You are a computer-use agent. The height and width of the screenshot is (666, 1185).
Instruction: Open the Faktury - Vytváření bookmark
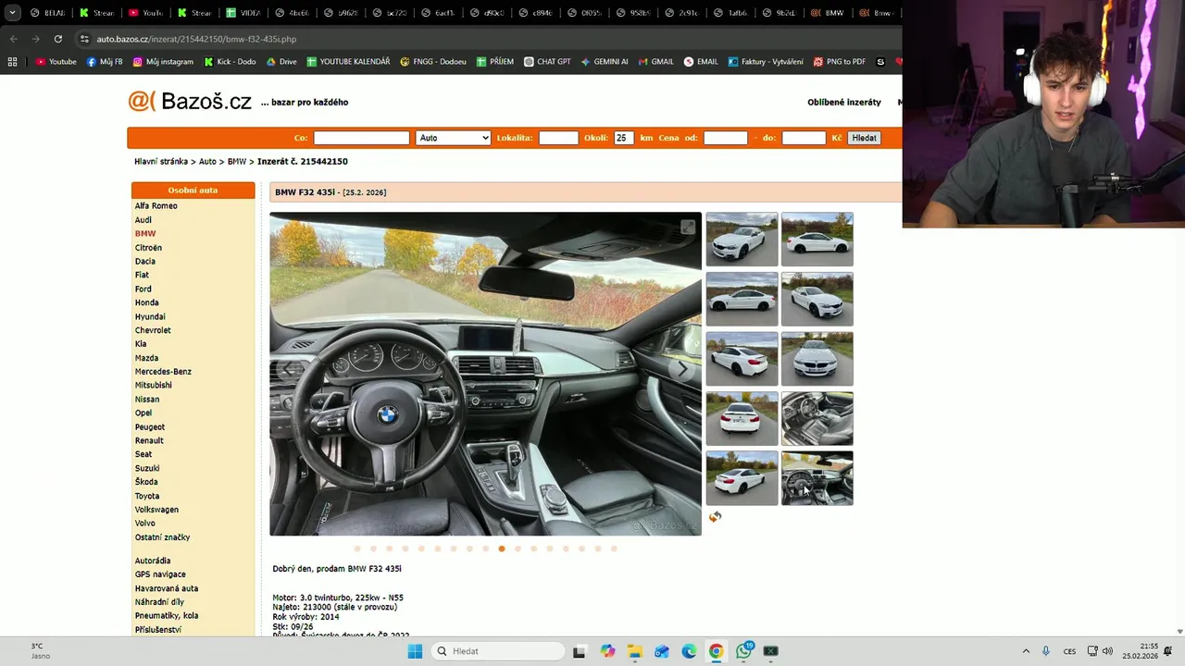(x=766, y=62)
